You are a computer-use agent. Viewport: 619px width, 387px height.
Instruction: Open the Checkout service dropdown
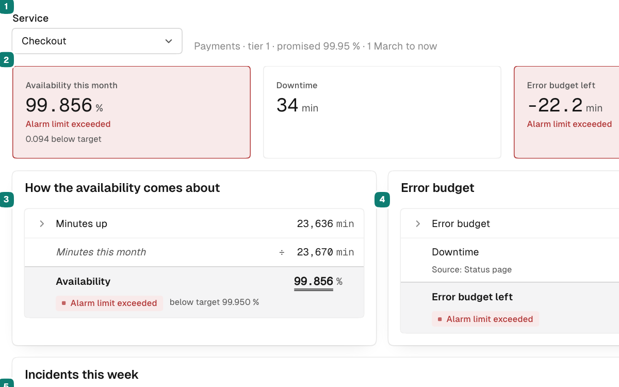[x=97, y=41]
